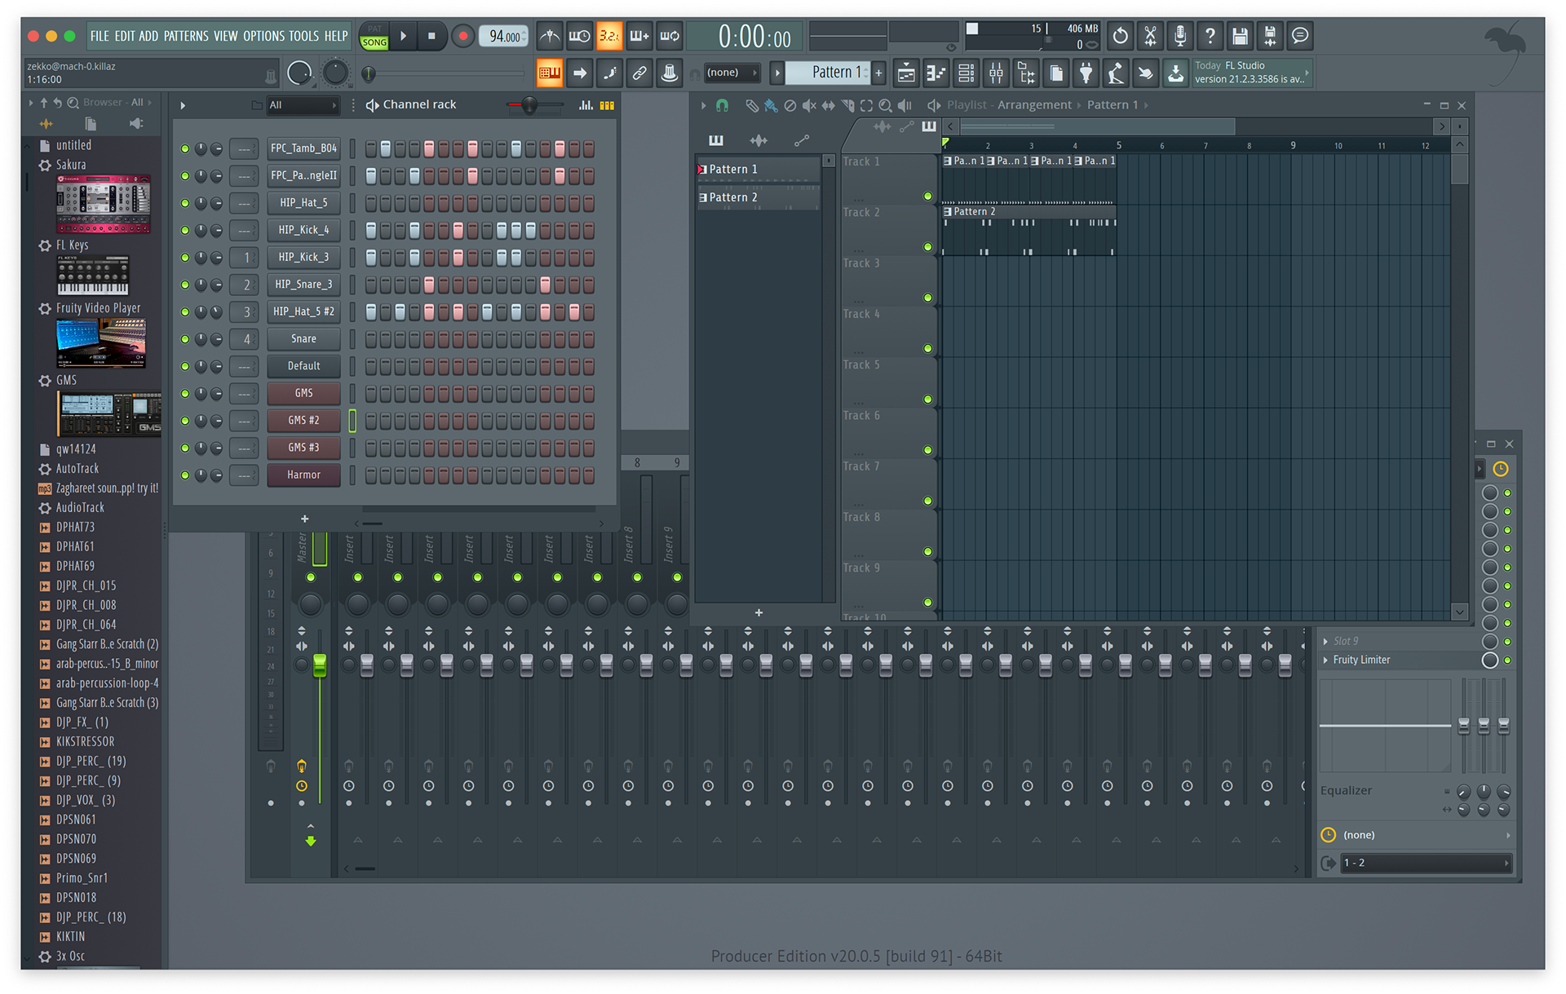The height and width of the screenshot is (994, 1566).
Task: Click the metronome icon in the toolbar
Action: pos(550,36)
